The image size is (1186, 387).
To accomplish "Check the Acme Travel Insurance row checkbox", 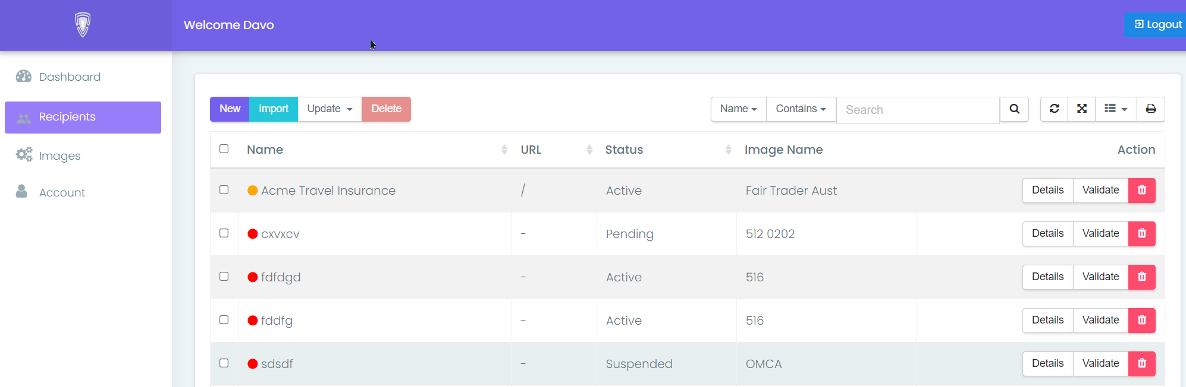I will coord(224,190).
